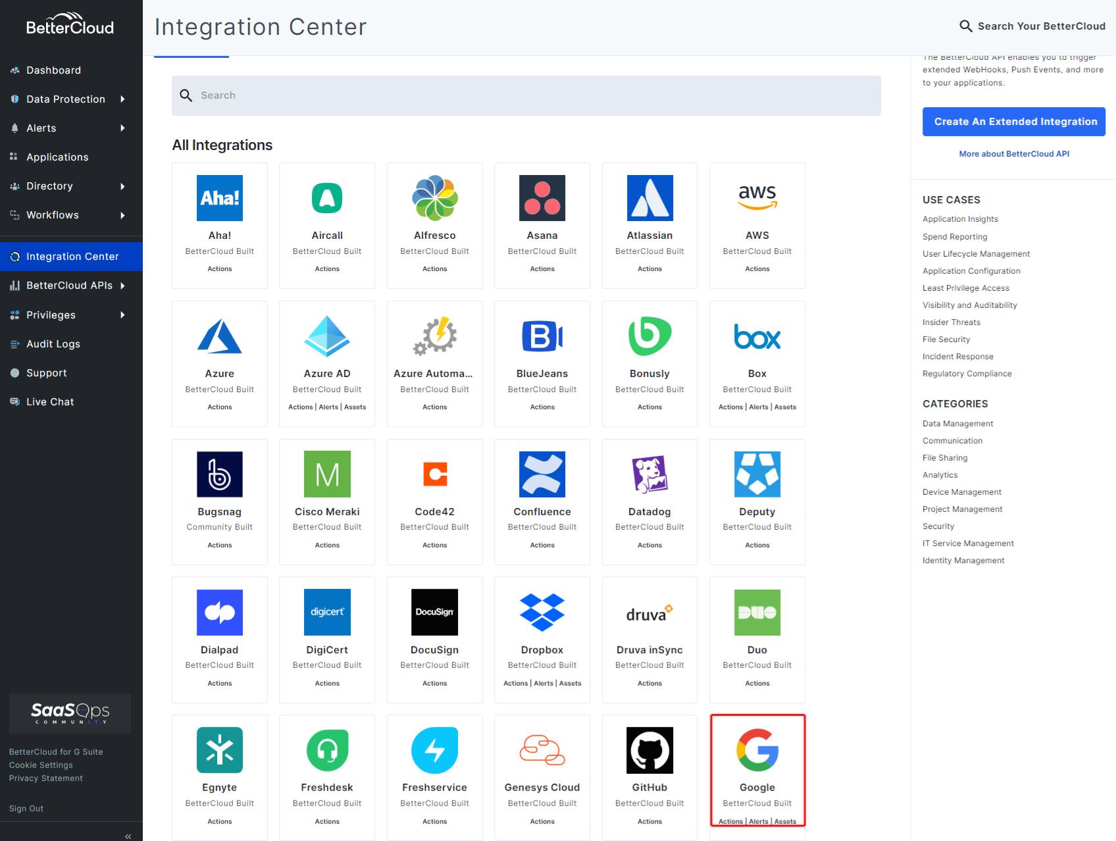Switch to the Dashboard section

53,70
